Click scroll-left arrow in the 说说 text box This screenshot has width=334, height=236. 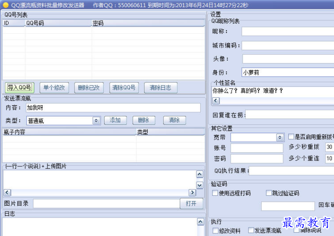coord(7,192)
